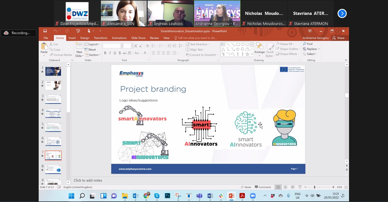Switch to Reading view icon
Viewport: 388px width, 202px height.
[293, 187]
